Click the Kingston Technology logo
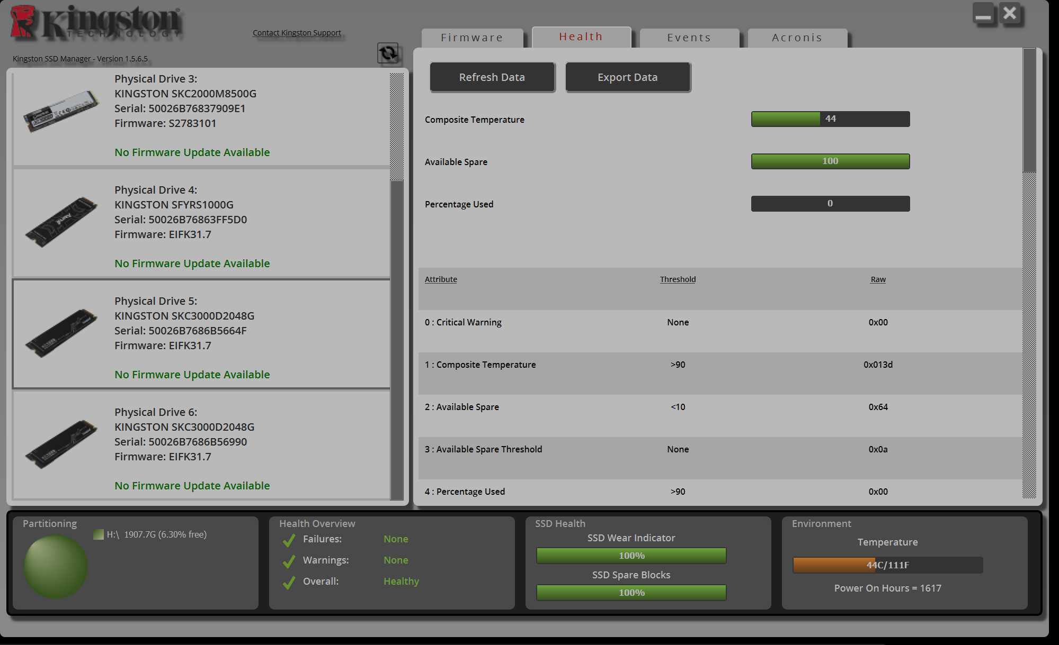 96,22
